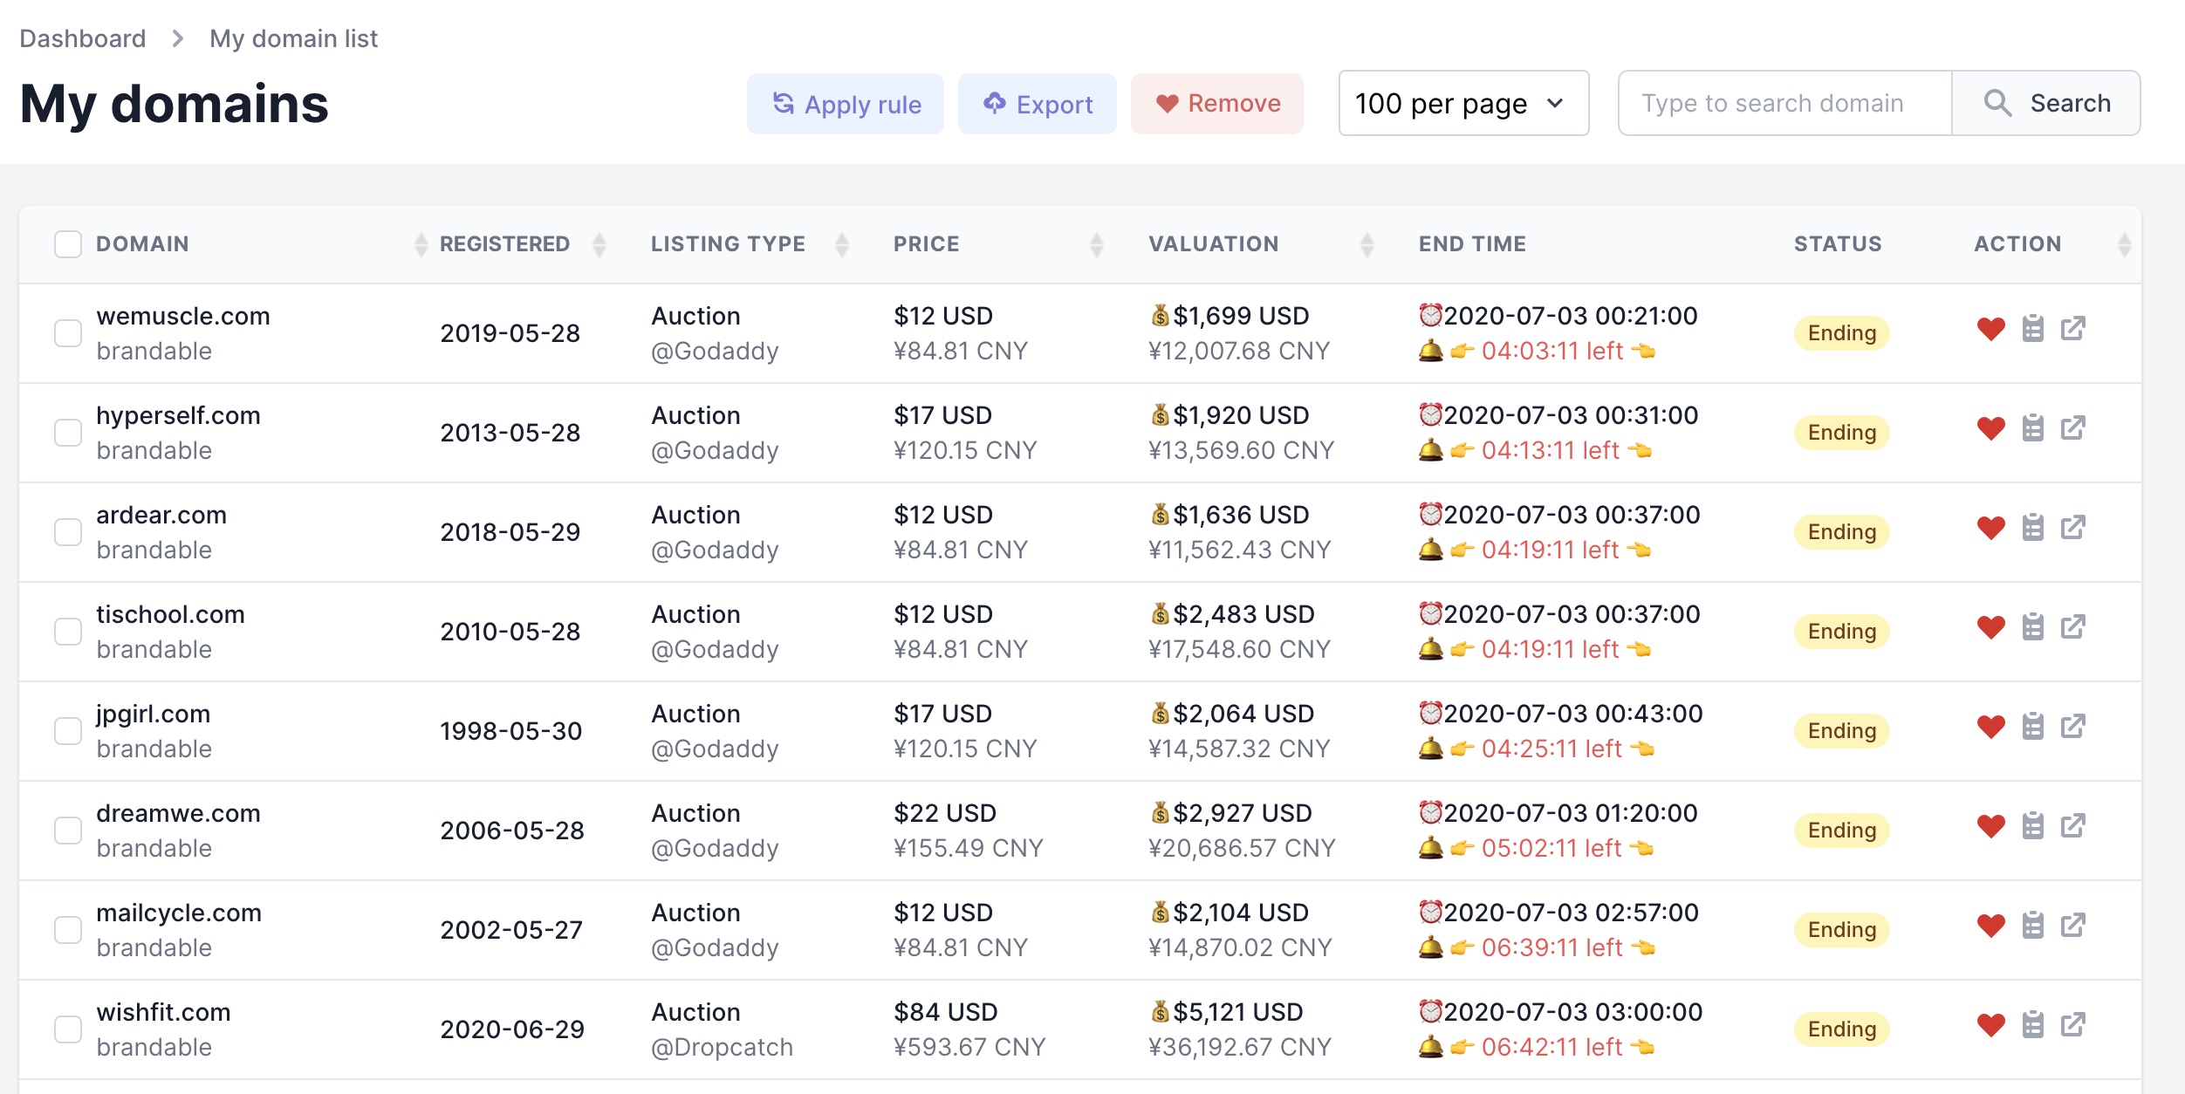
Task: Sort by the Registered column arrows
Action: 599,244
